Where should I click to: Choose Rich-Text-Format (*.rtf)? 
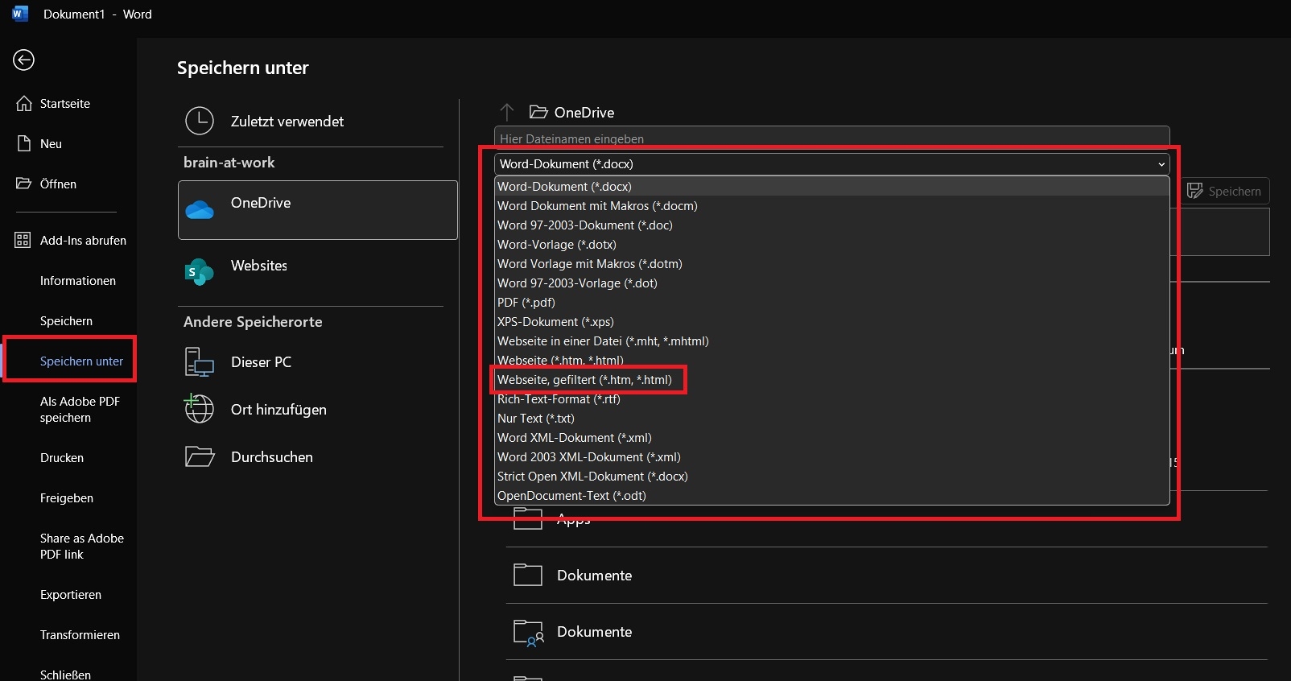(831, 398)
